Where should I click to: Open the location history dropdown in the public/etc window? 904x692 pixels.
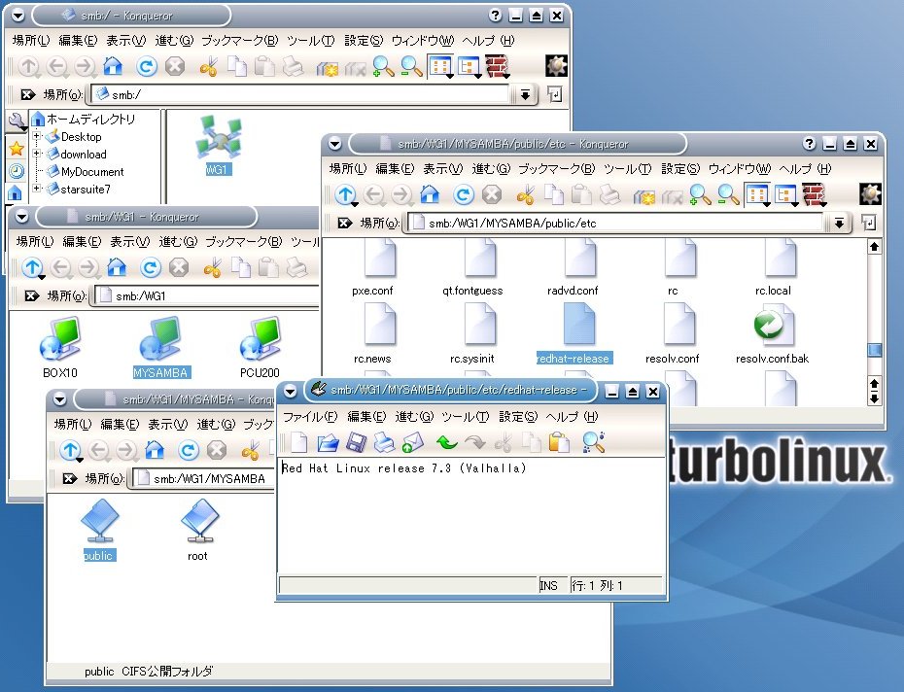[x=840, y=224]
